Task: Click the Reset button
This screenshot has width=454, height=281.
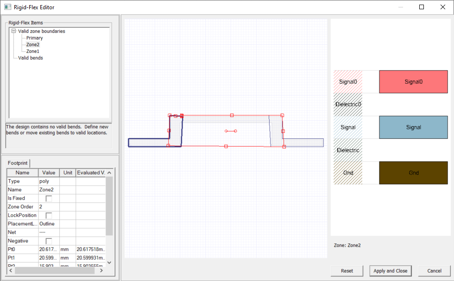Action: tap(347, 271)
